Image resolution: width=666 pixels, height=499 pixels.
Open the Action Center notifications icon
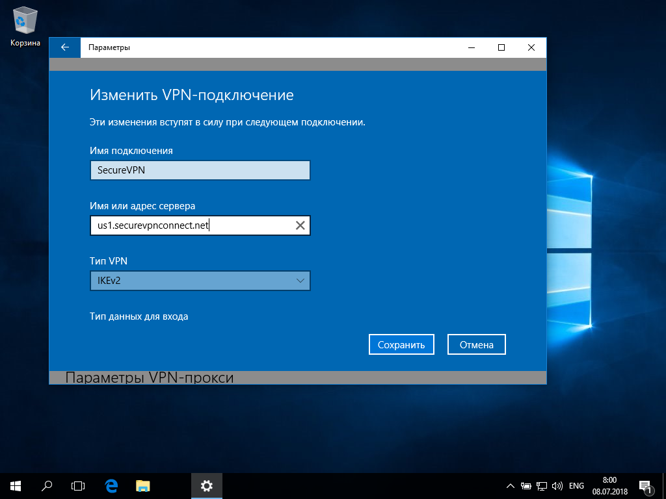pyautogui.click(x=645, y=486)
